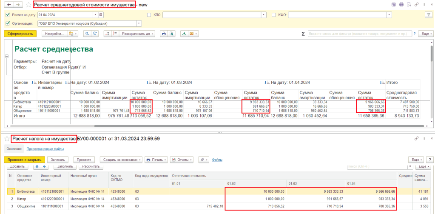Enable the КПС filter checkbox

(149, 14)
